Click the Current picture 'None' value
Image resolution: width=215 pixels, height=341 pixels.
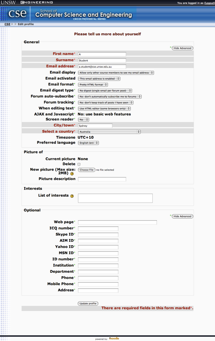tap(83, 159)
